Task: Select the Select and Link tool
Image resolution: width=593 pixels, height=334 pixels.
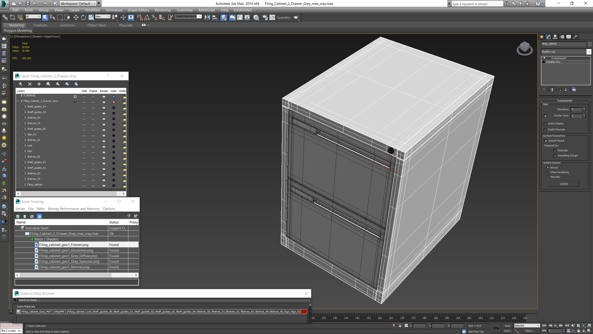Action: pos(5,17)
